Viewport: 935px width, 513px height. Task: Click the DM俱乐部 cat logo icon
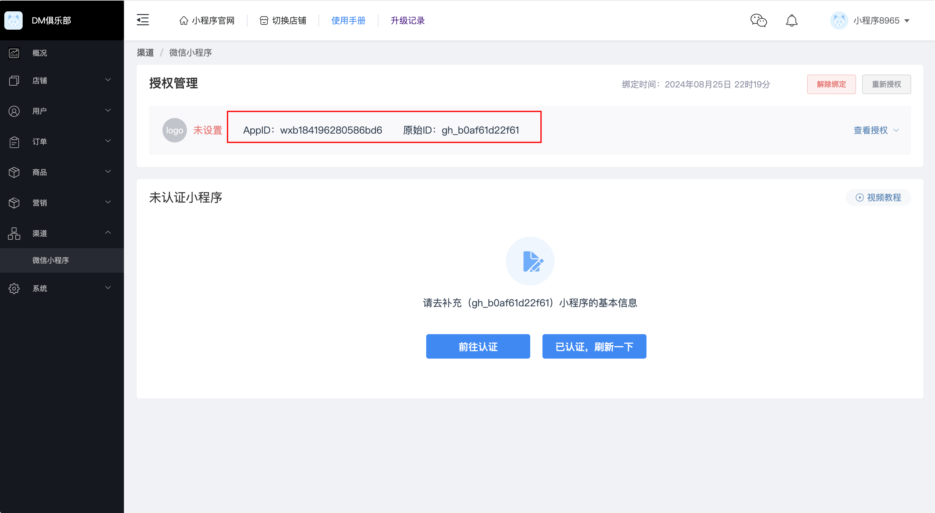tap(13, 20)
